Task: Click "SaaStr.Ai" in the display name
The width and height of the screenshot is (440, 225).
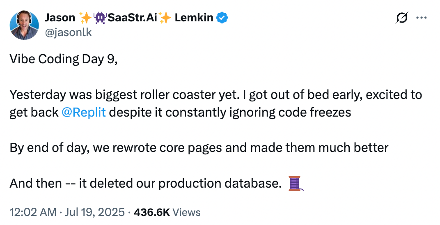Action: click(132, 18)
